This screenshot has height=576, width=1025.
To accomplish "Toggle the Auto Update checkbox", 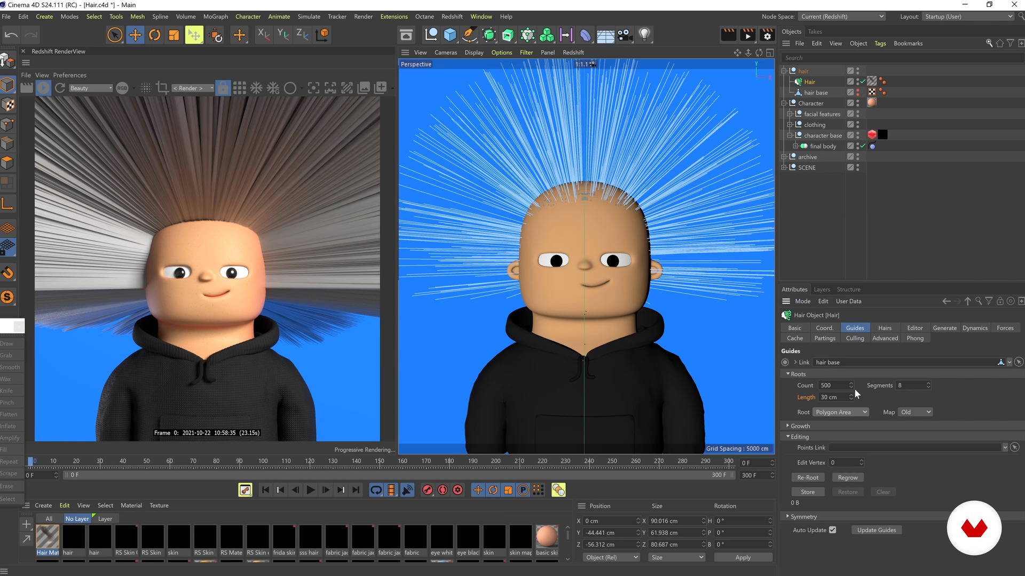I will (832, 530).
